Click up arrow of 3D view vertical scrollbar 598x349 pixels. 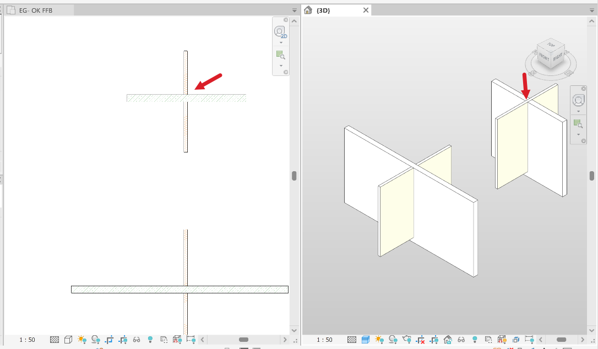[592, 21]
